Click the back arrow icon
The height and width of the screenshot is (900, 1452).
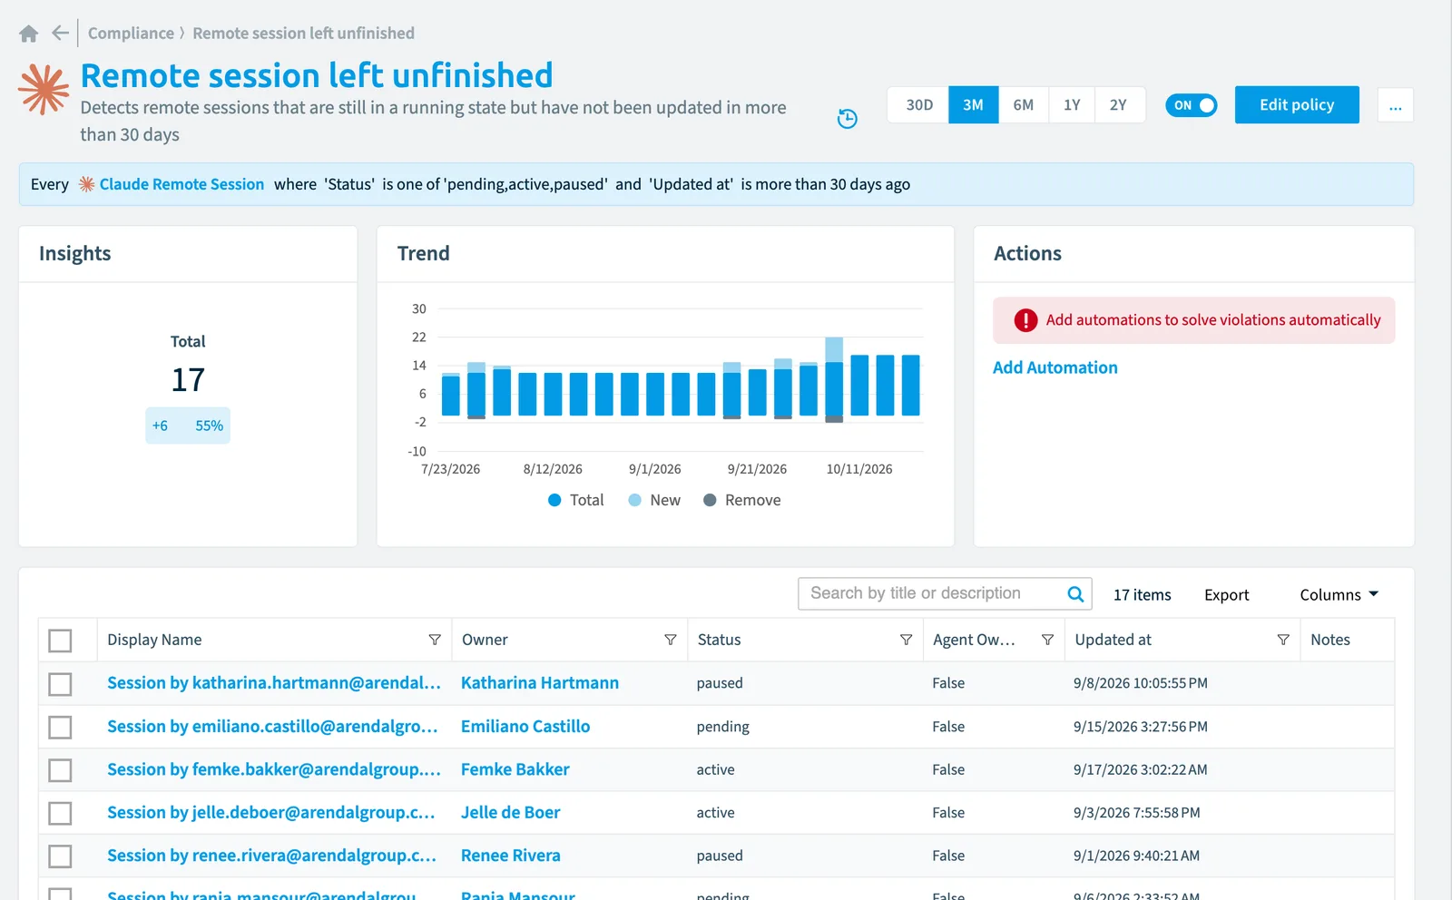(x=61, y=34)
